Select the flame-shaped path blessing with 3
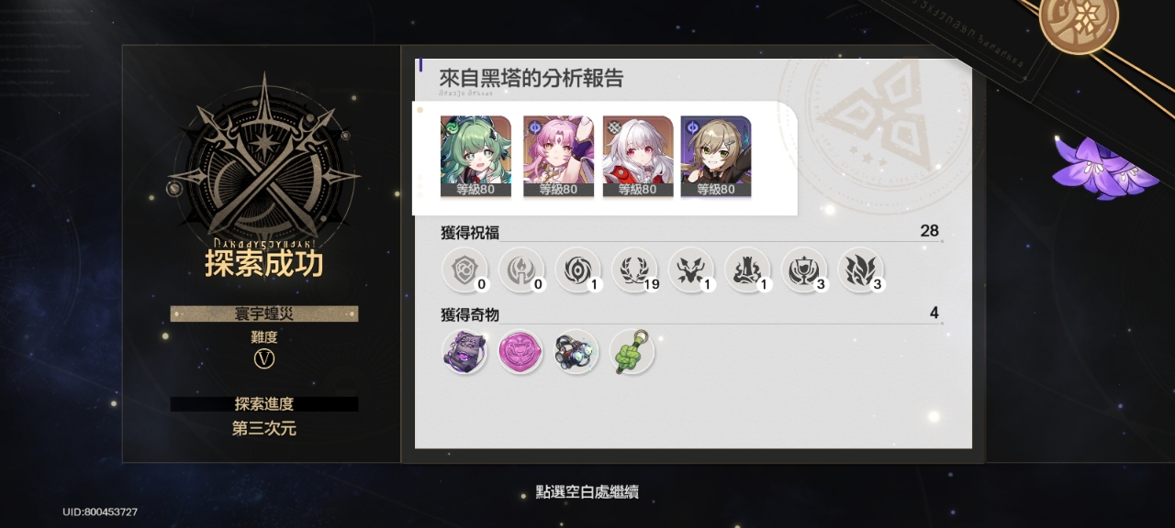 (861, 270)
